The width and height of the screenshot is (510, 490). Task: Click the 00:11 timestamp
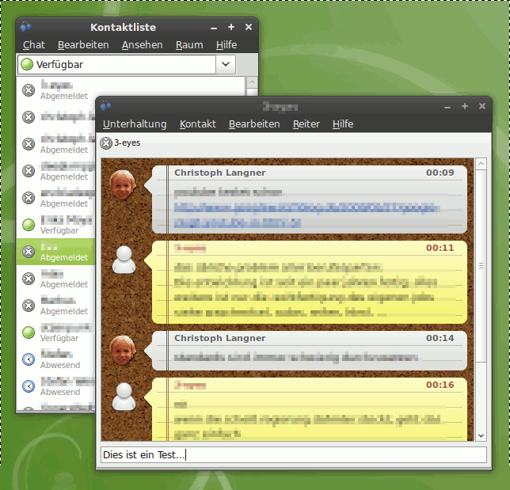click(x=440, y=248)
